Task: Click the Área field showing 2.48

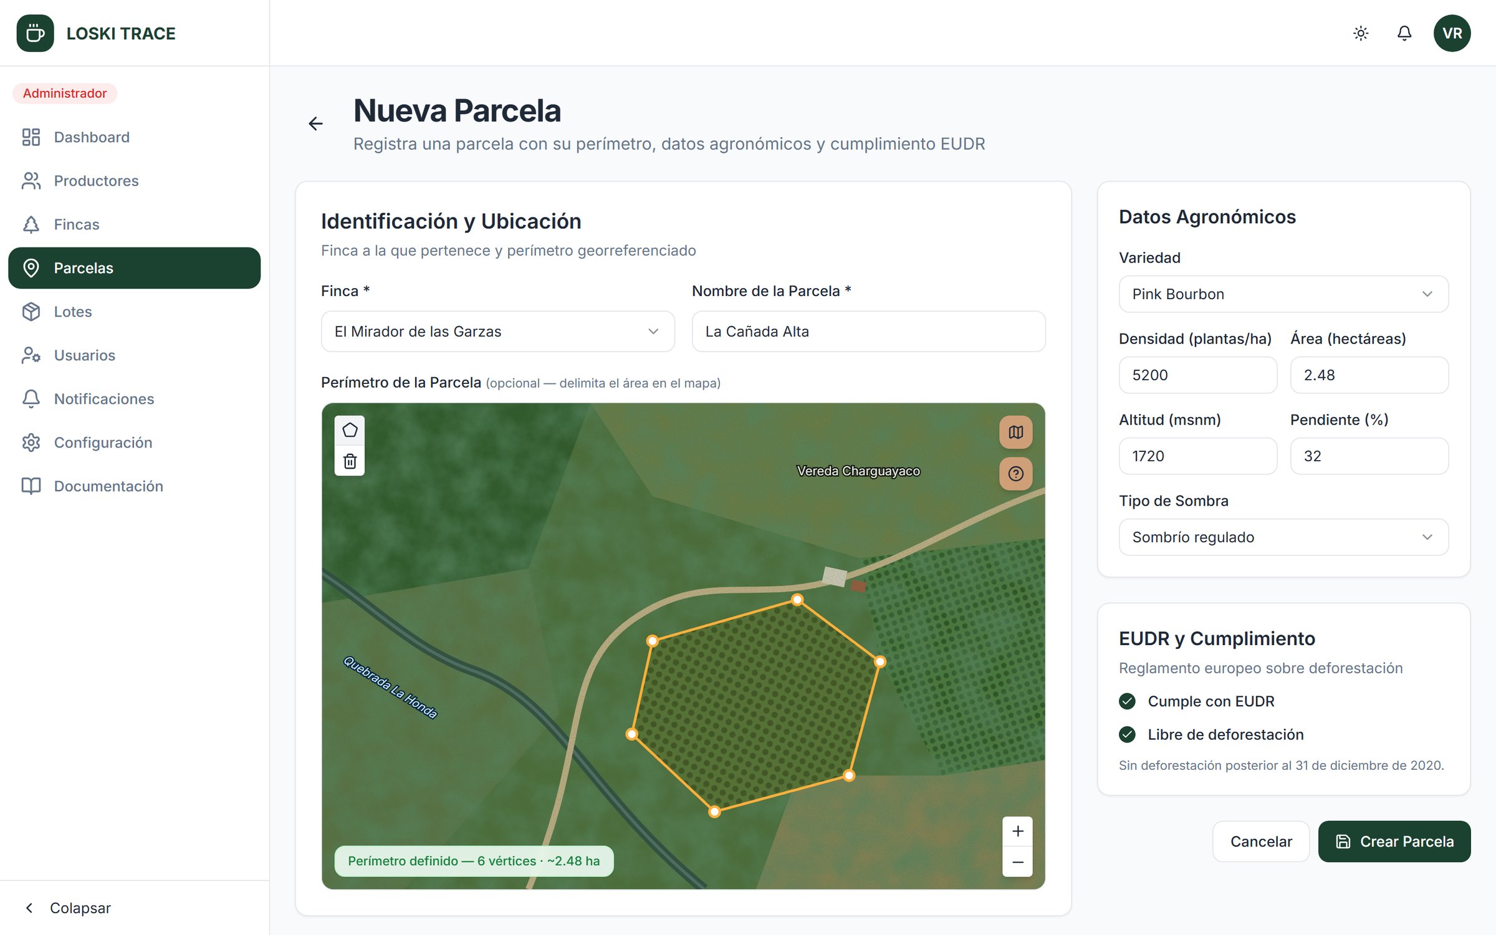Action: coord(1369,375)
